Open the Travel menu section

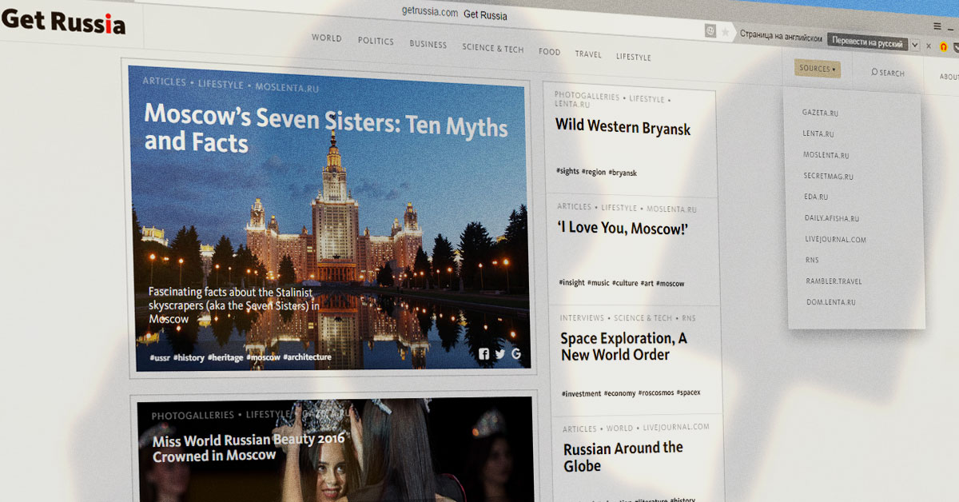(588, 54)
